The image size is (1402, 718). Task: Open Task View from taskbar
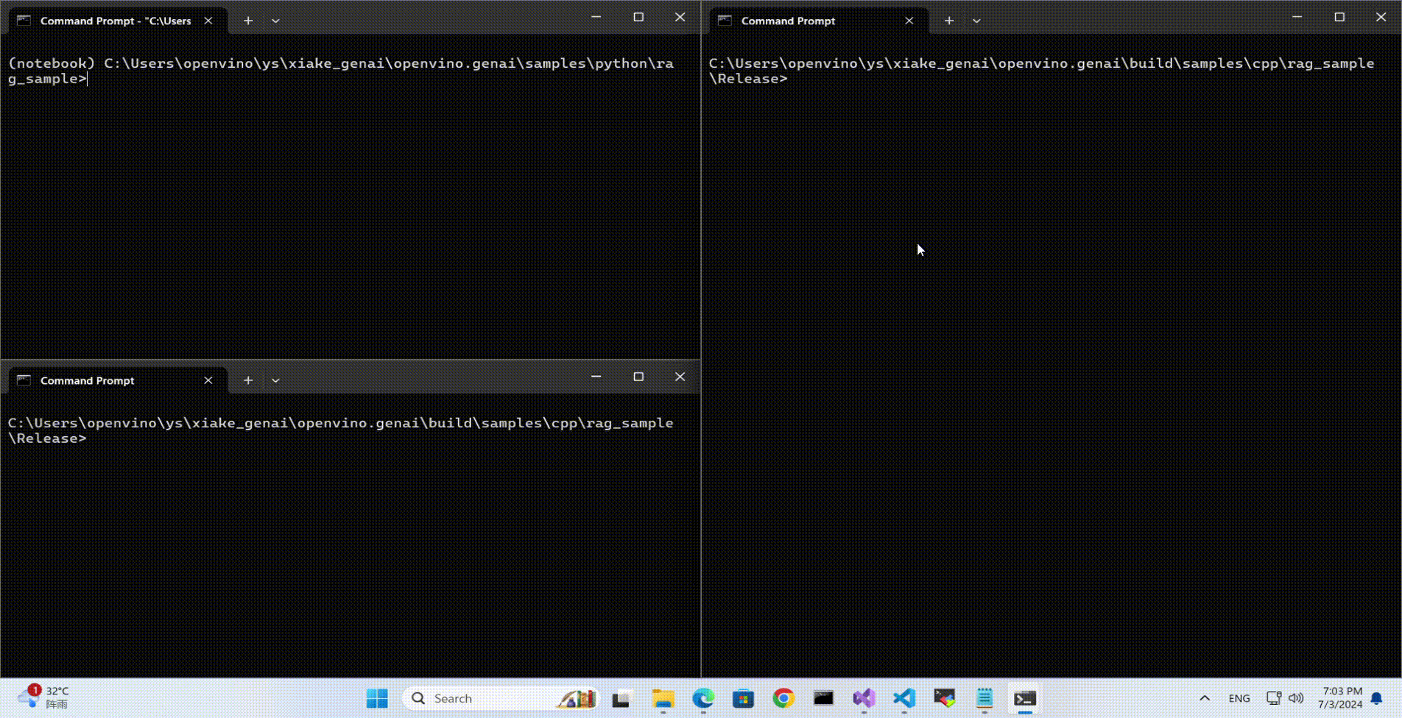[621, 698]
